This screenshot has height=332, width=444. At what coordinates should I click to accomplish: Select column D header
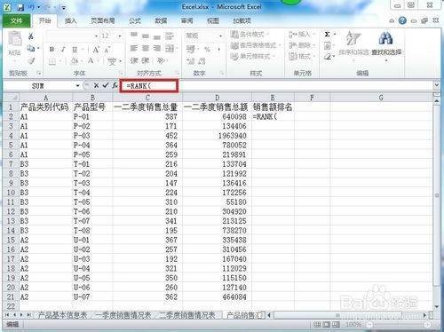[218, 98]
